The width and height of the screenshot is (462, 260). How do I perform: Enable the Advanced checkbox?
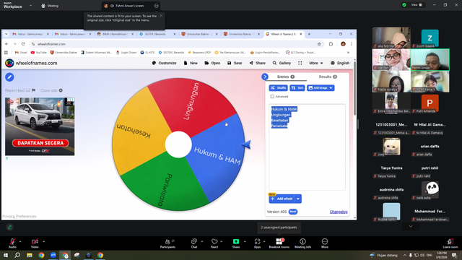tap(272, 96)
